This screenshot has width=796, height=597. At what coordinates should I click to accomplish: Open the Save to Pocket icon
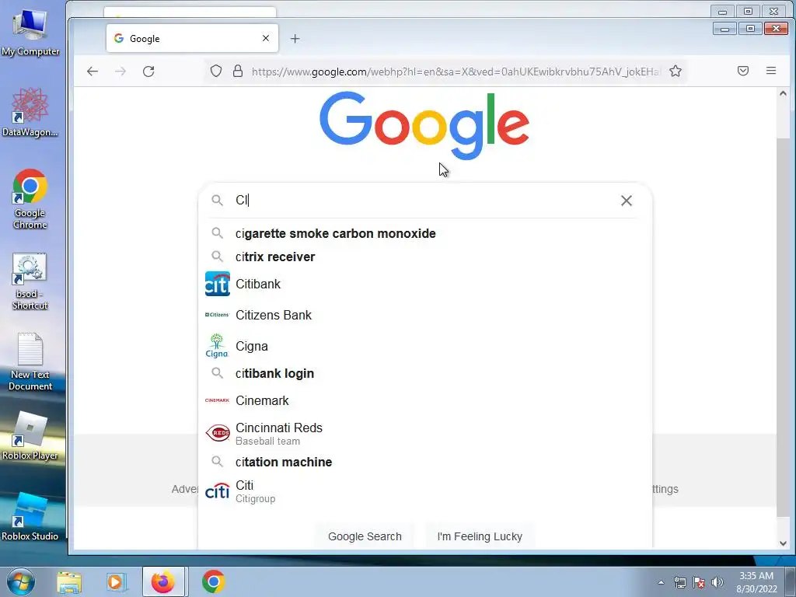pos(742,71)
